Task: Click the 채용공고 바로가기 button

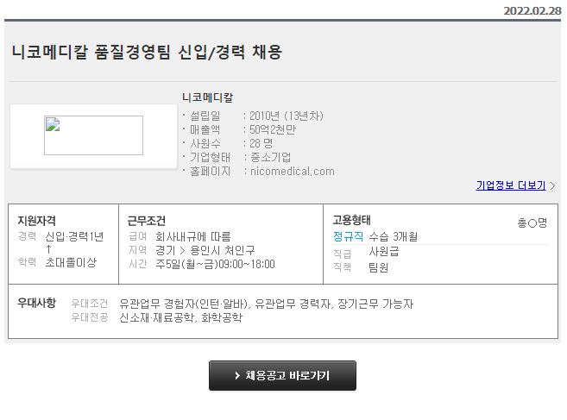Action: [282, 375]
